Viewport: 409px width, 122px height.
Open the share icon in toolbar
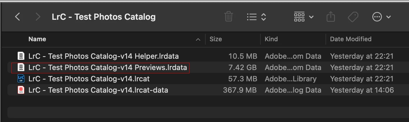coord(331,17)
